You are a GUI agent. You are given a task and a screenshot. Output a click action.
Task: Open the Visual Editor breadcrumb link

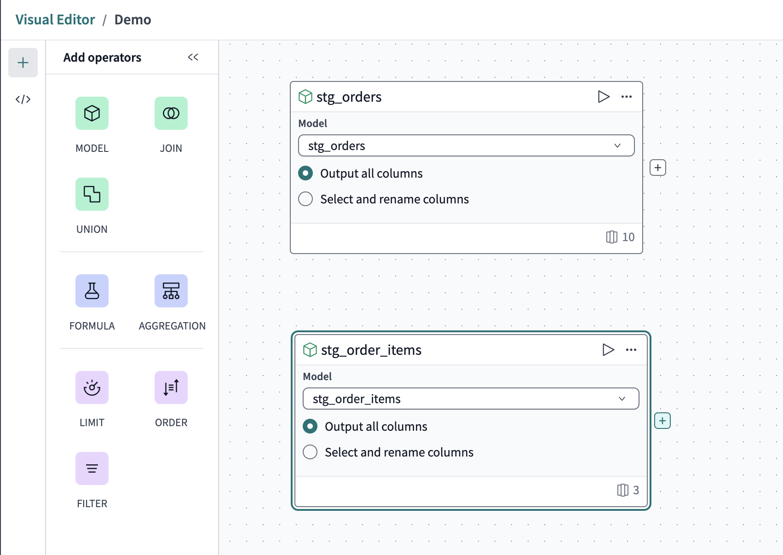click(55, 19)
